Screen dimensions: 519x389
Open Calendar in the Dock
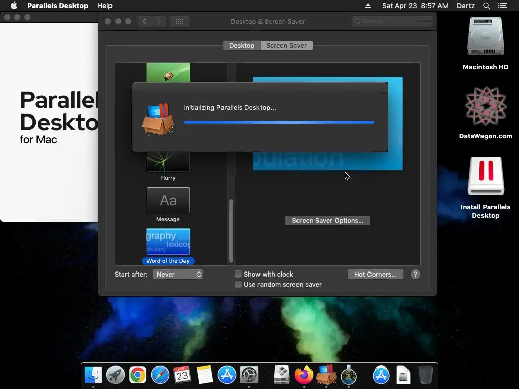tap(182, 375)
